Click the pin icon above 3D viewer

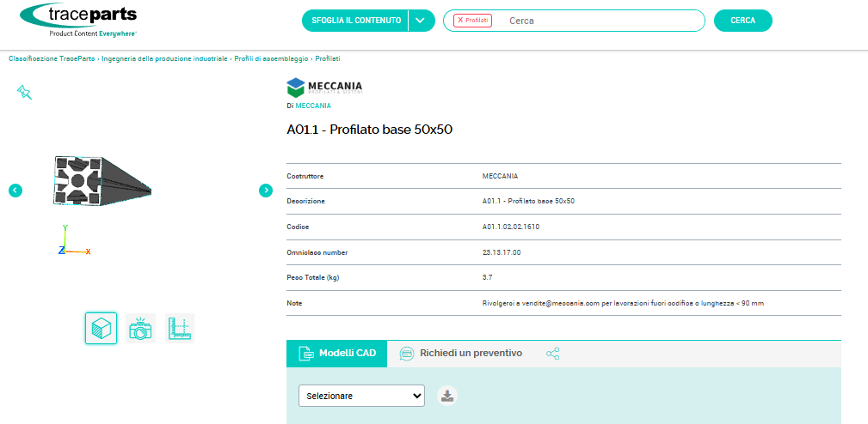[24, 92]
